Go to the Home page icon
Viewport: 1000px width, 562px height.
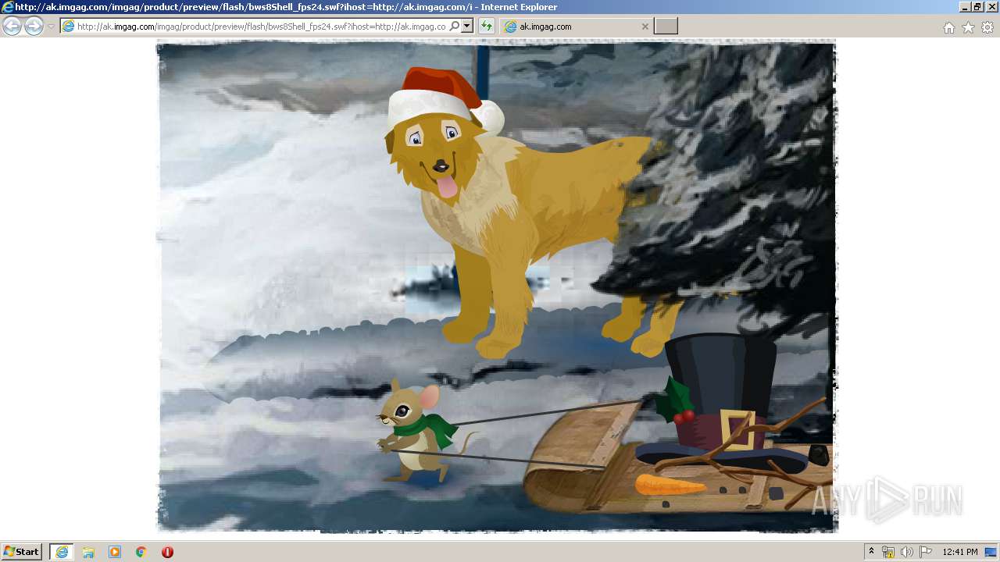coord(949,27)
